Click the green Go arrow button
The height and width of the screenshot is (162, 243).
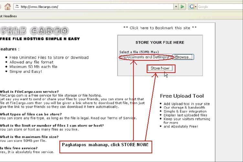tap(183, 6)
